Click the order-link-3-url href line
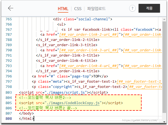The height and width of the screenshot is (125, 168). [x=101, y=50]
